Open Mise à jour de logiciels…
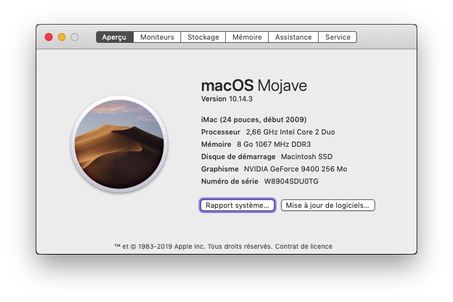The height and width of the screenshot is (302, 453). (x=328, y=205)
